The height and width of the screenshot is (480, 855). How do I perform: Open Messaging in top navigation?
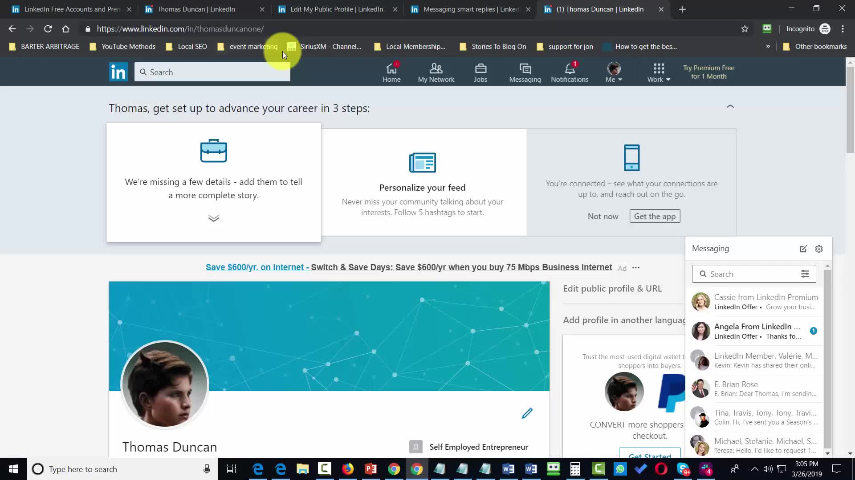pos(525,72)
